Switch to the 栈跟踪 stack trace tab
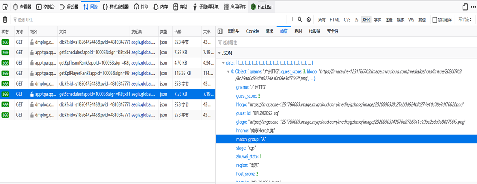Screen dimensions: 477x184 [314, 31]
